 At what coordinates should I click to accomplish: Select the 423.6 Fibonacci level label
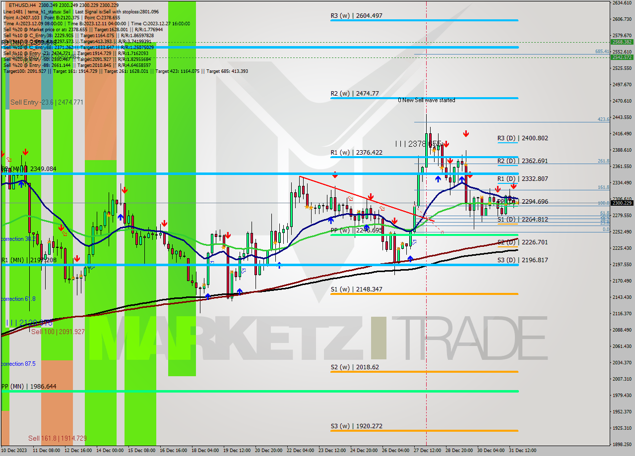pyautogui.click(x=603, y=119)
